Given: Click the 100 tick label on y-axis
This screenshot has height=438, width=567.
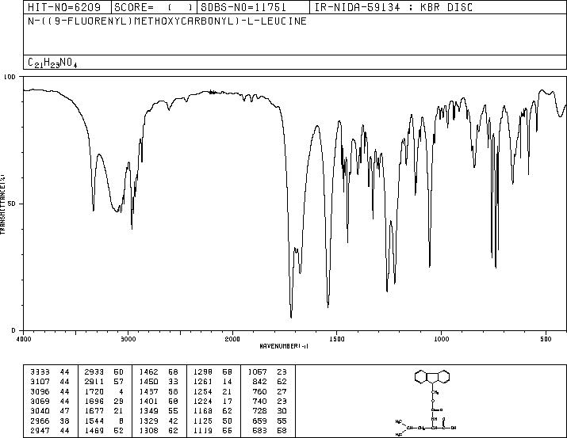Looking at the screenshot, I should tap(10, 77).
